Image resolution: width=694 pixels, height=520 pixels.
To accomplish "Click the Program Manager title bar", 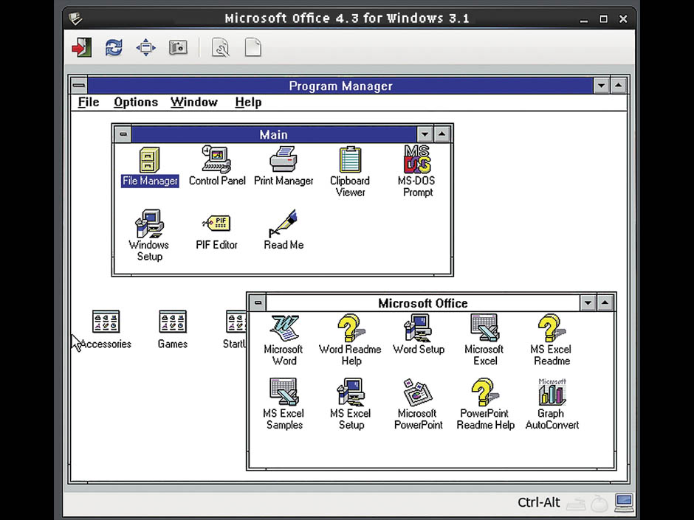I will (340, 86).
